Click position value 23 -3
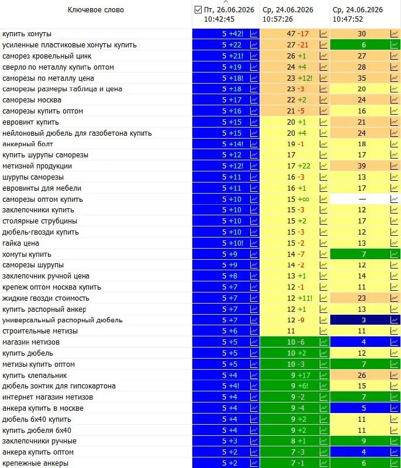 (296, 89)
